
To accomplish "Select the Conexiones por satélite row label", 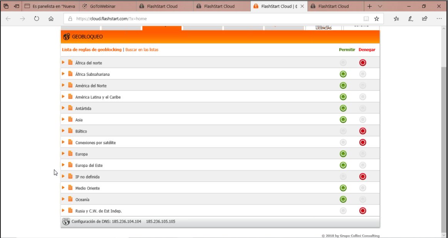I will (x=96, y=143).
